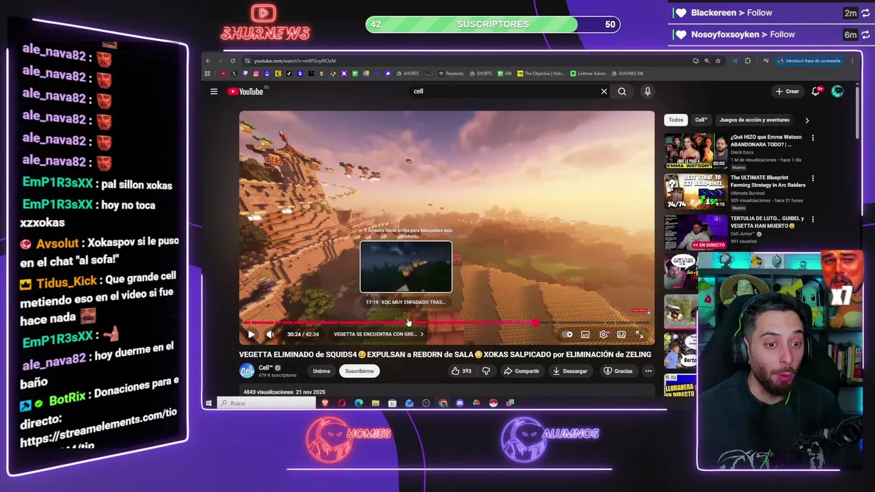Image resolution: width=875 pixels, height=492 pixels.
Task: Open browser extensions puzzle icon
Action: point(748,61)
